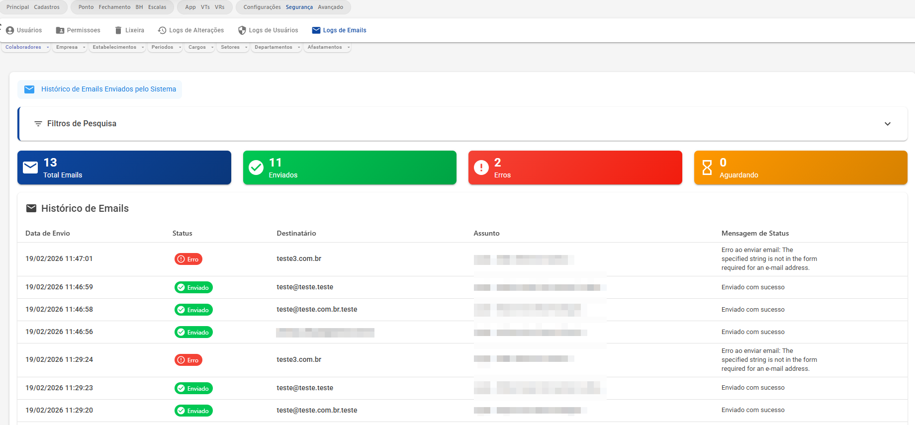Viewport: 915px width, 425px height.
Task: Switch to Logs de Usuários tab
Action: click(268, 30)
